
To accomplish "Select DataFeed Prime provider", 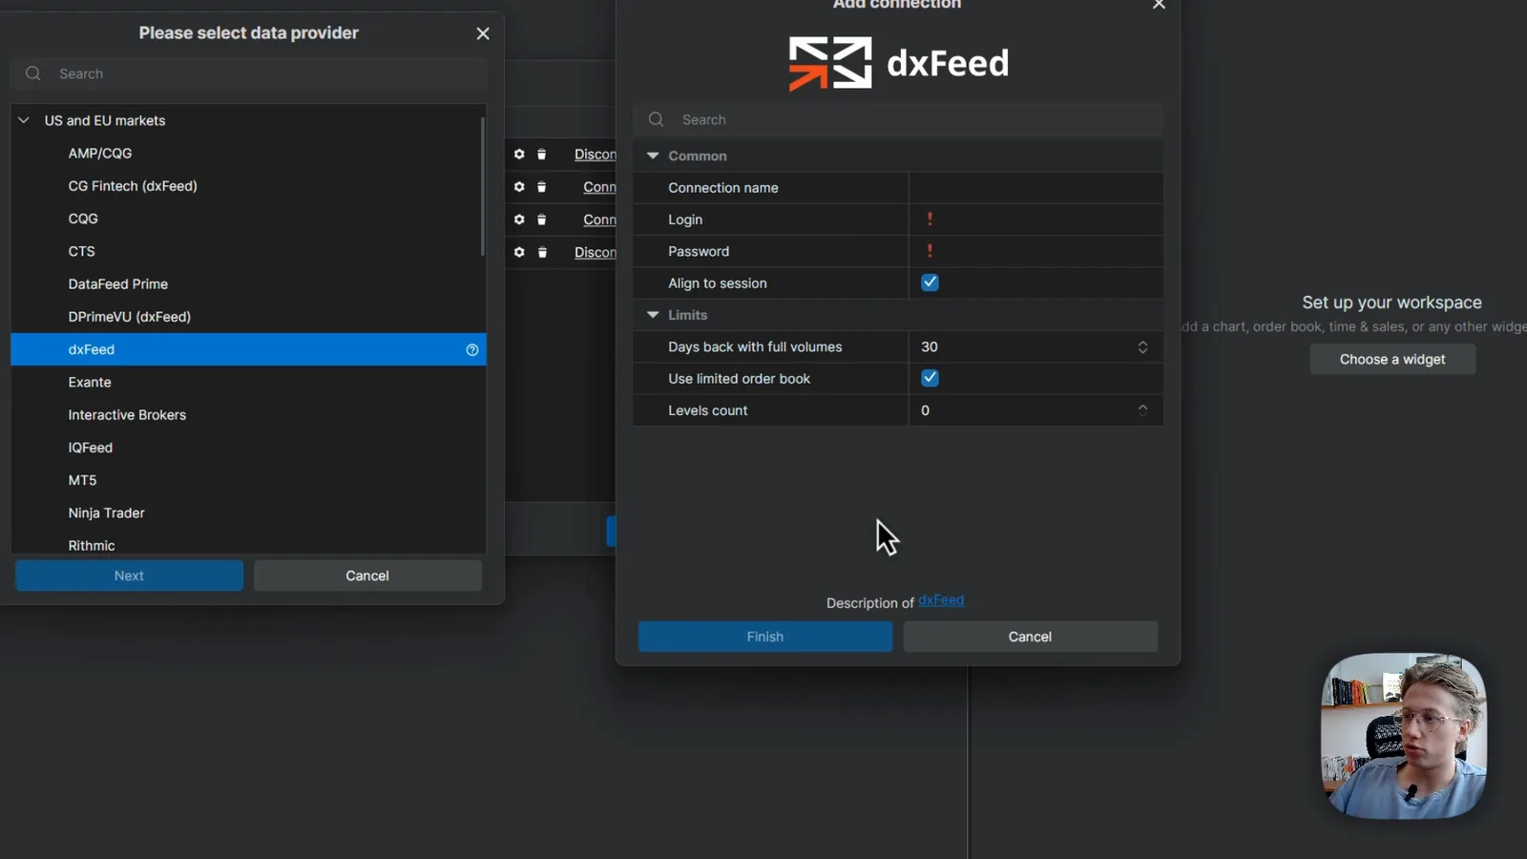I will 248,284.
